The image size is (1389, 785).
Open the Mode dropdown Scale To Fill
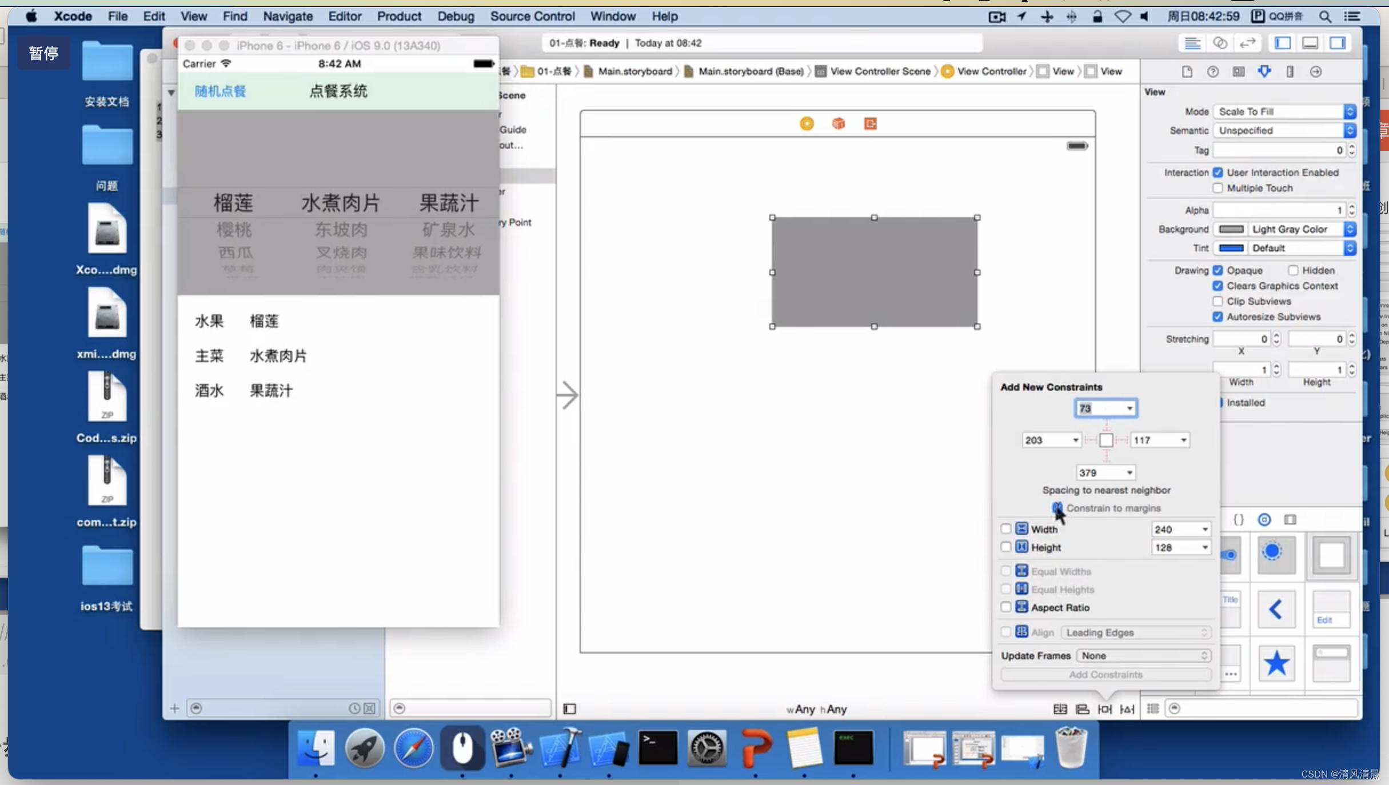(x=1284, y=111)
